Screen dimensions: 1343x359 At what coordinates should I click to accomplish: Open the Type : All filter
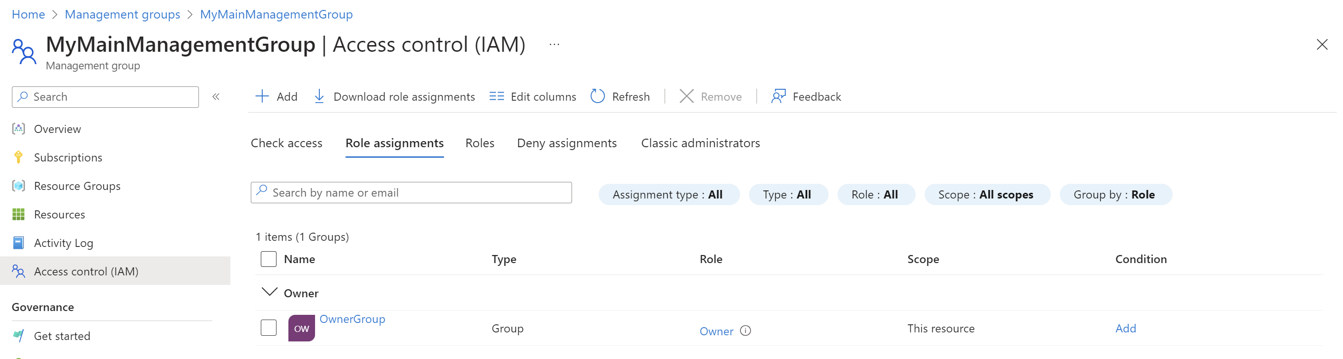[788, 195]
